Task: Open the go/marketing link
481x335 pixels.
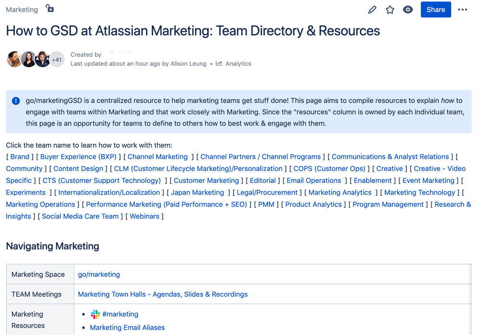Action: pos(99,274)
